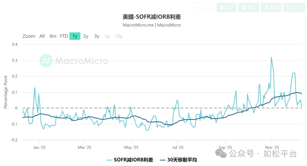Viewport: 307px width, 166px height.
Task: Click the currently active 1y range highlight
Action: tap(74, 36)
